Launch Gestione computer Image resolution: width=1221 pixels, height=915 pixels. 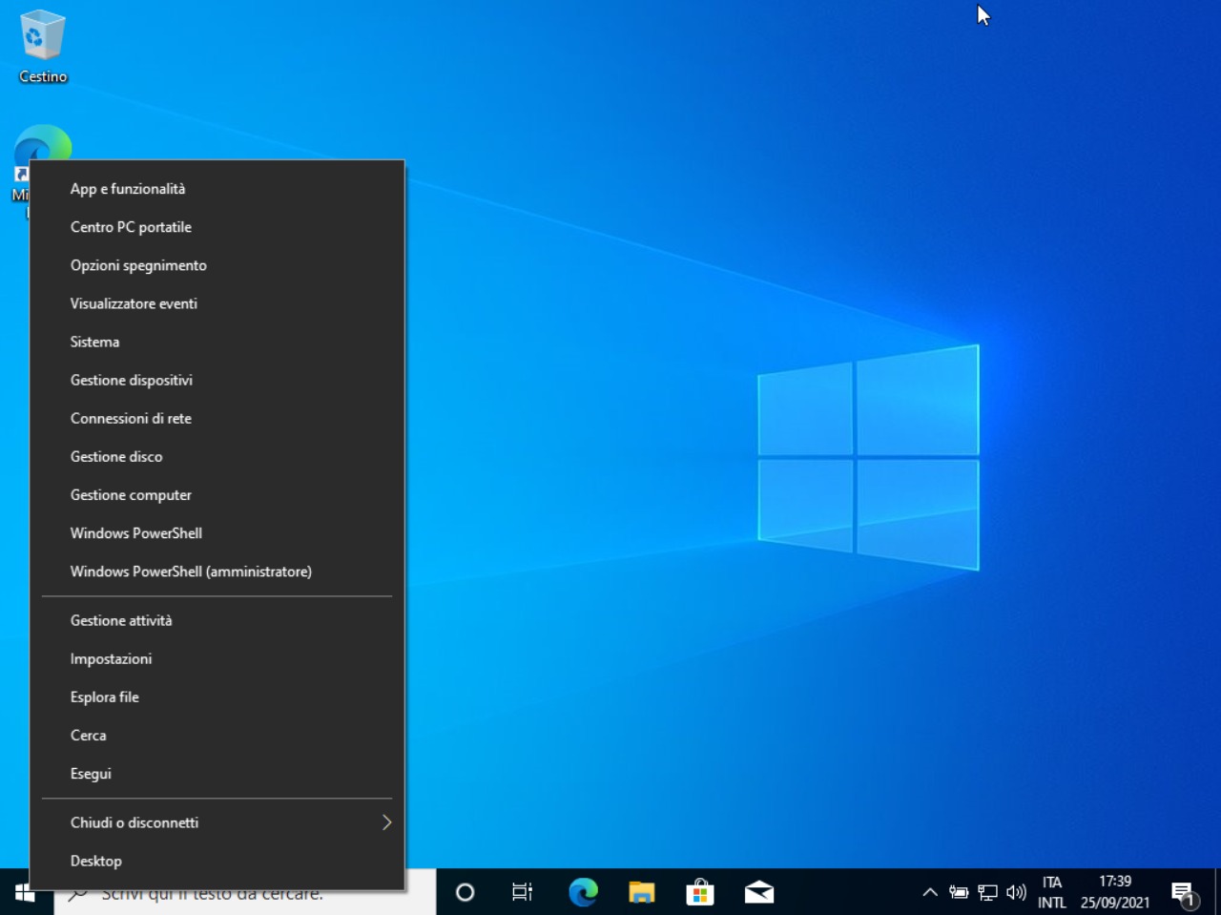click(217, 494)
